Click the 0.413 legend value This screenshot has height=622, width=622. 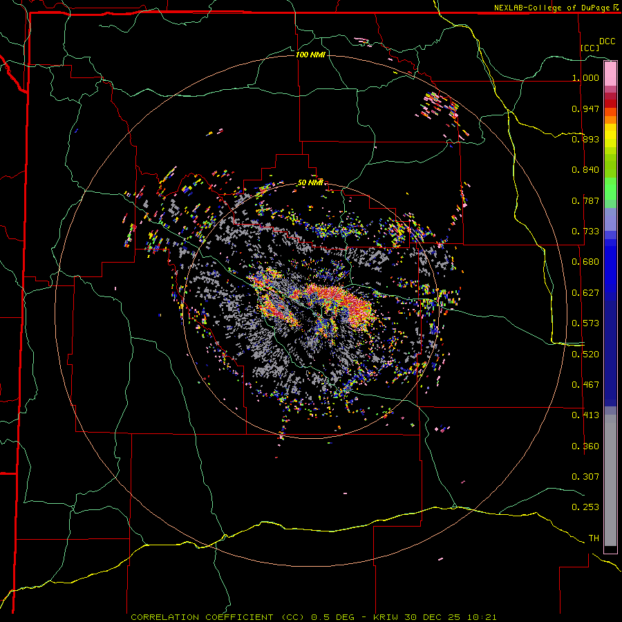point(585,415)
